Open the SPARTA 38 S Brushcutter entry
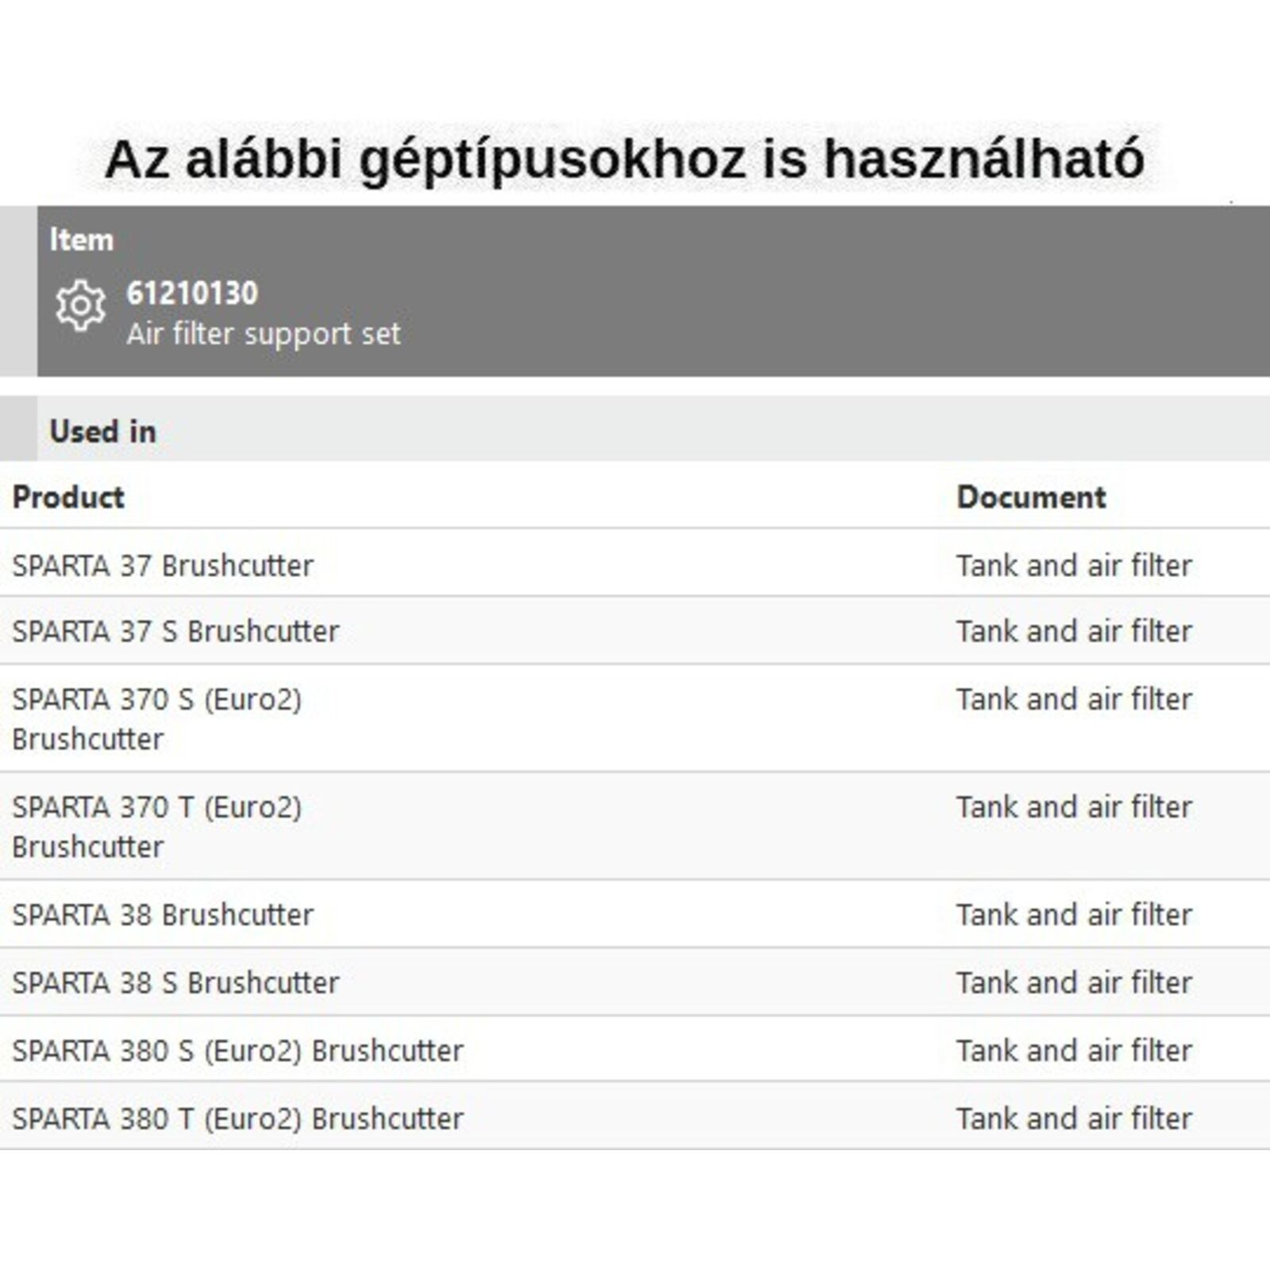The height and width of the screenshot is (1270, 1270). pyautogui.click(x=175, y=983)
